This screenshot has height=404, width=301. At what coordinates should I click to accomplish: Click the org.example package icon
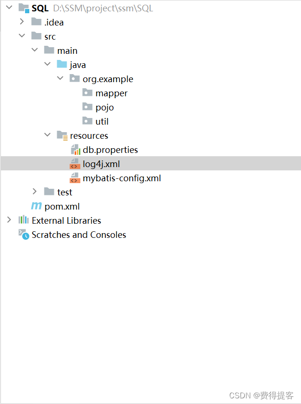point(74,79)
